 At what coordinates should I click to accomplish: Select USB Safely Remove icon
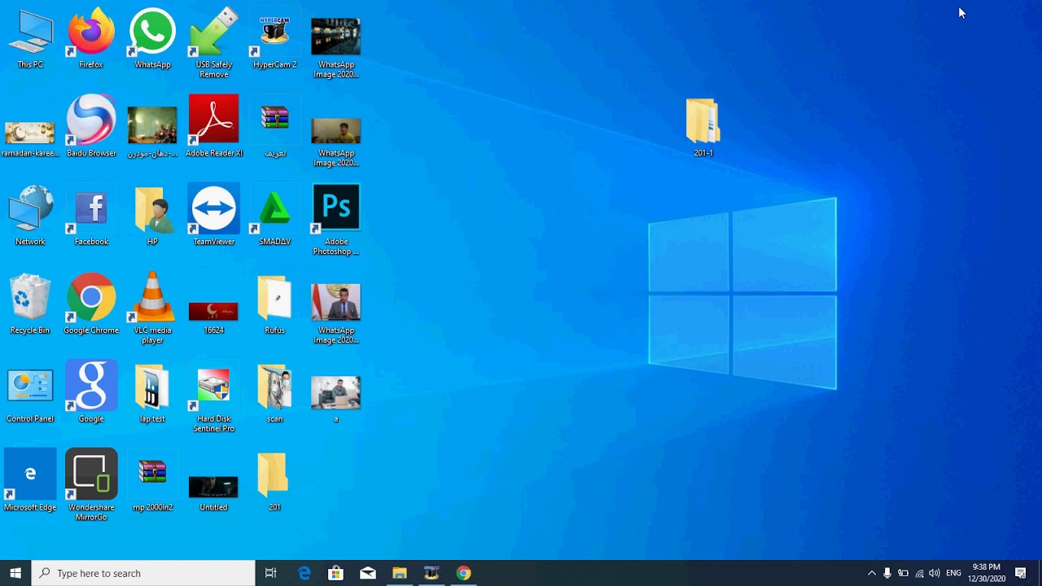click(x=213, y=42)
